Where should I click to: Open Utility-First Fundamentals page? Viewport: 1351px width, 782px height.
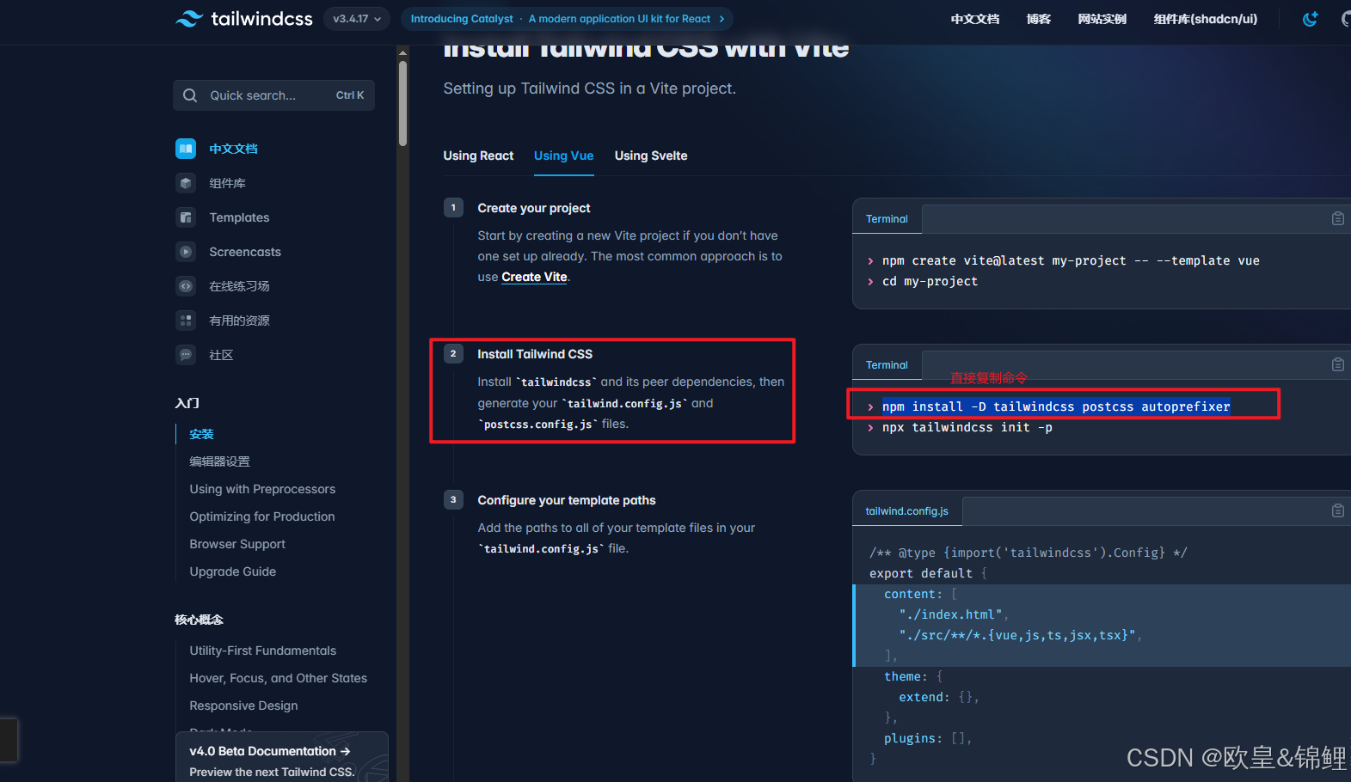pyautogui.click(x=262, y=651)
